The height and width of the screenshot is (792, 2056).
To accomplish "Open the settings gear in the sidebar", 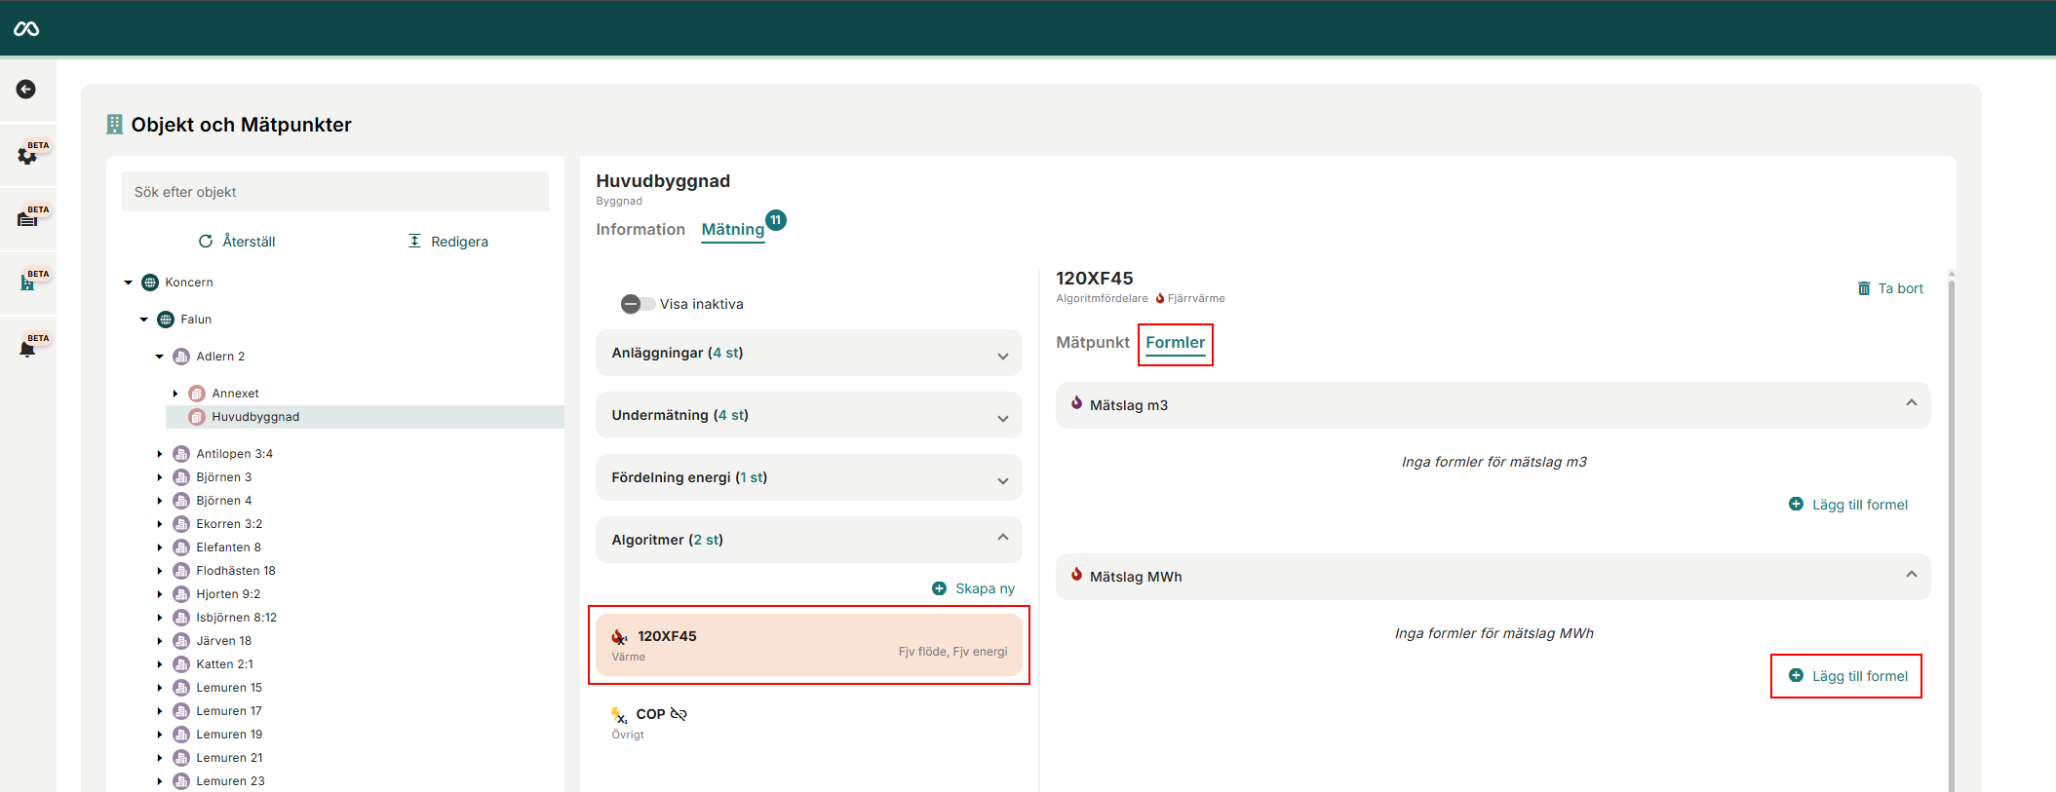I will click(27, 155).
